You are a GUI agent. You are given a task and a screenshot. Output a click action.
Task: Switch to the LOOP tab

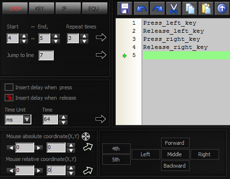(15, 8)
